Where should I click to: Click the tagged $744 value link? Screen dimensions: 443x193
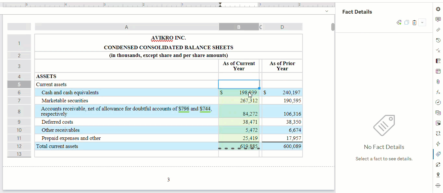click(x=205, y=109)
